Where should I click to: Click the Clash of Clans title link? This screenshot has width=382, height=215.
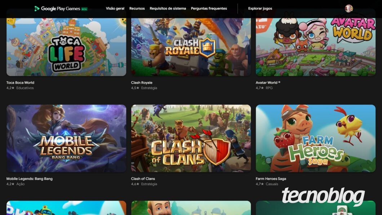point(143,179)
